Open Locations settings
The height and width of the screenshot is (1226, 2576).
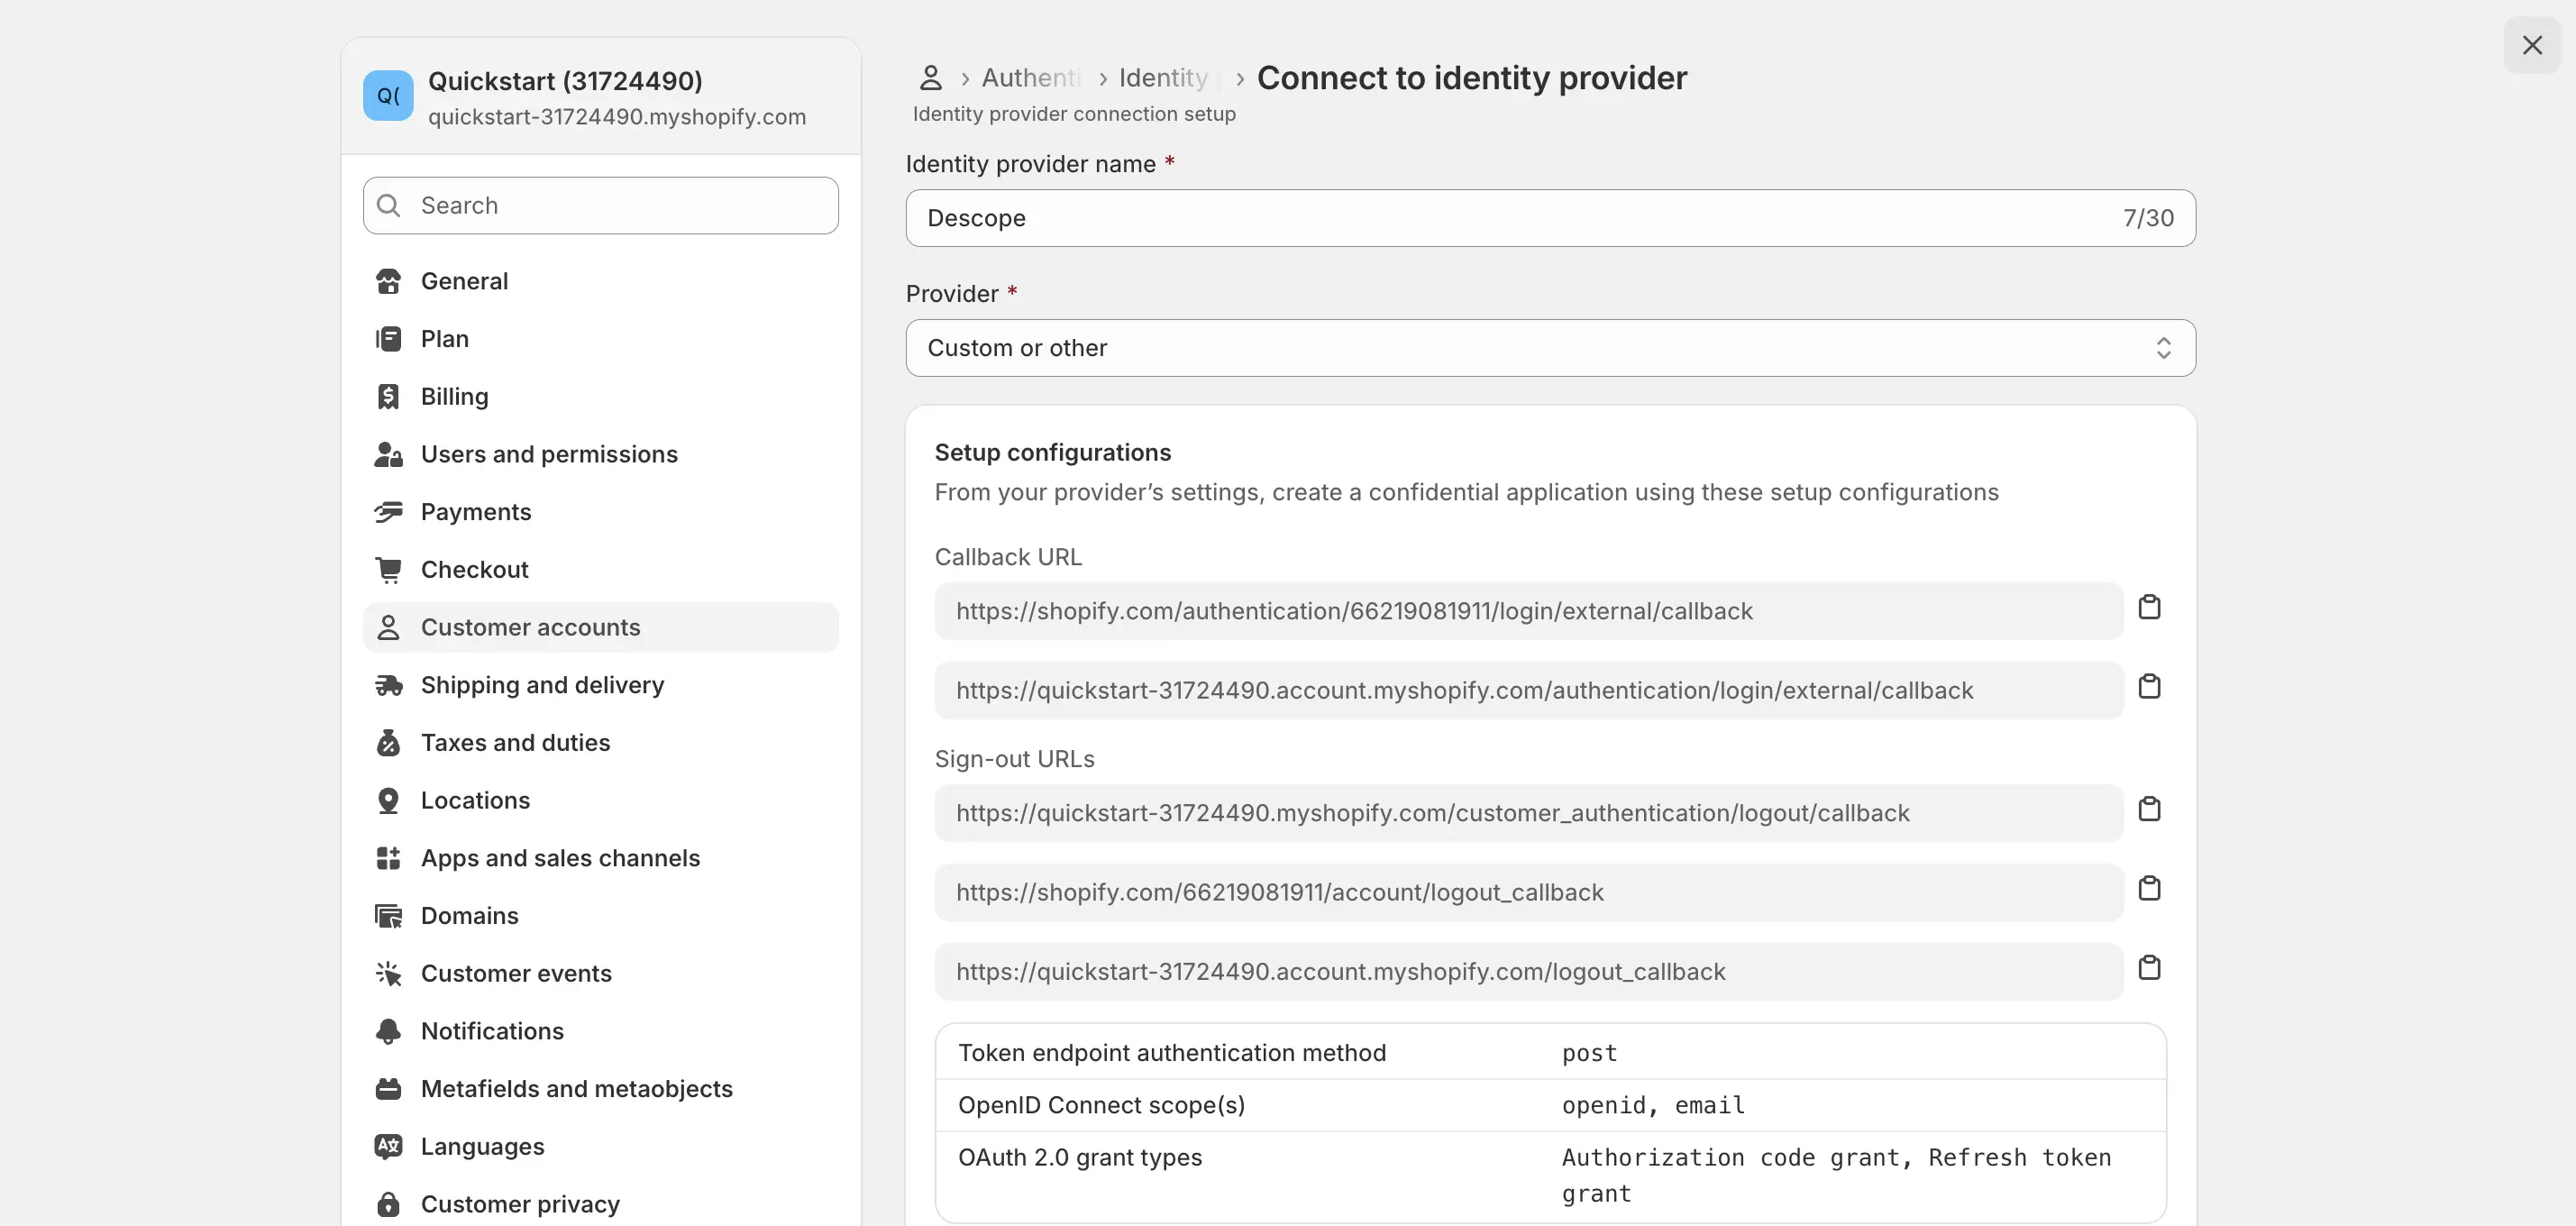click(600, 800)
